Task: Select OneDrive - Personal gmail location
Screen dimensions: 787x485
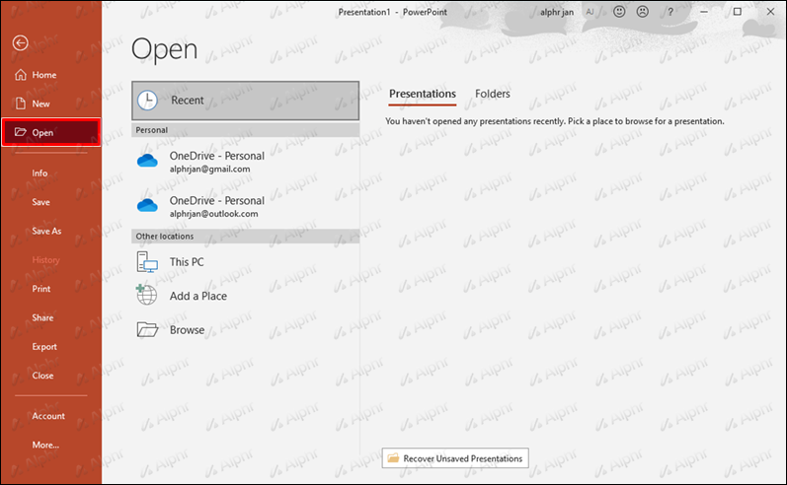Action: 246,162
